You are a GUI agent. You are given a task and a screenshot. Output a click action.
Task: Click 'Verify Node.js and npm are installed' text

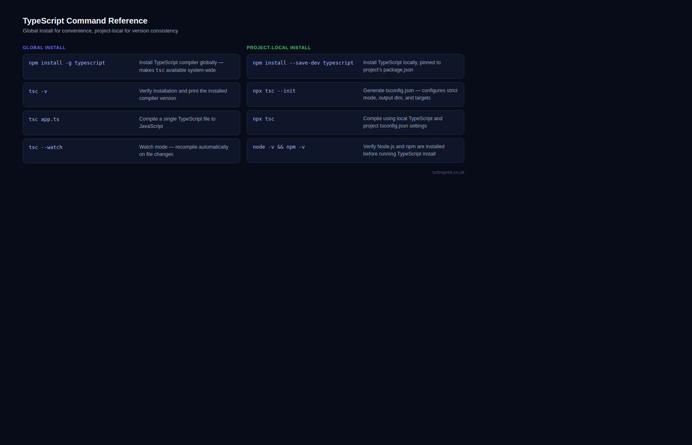coord(403,150)
